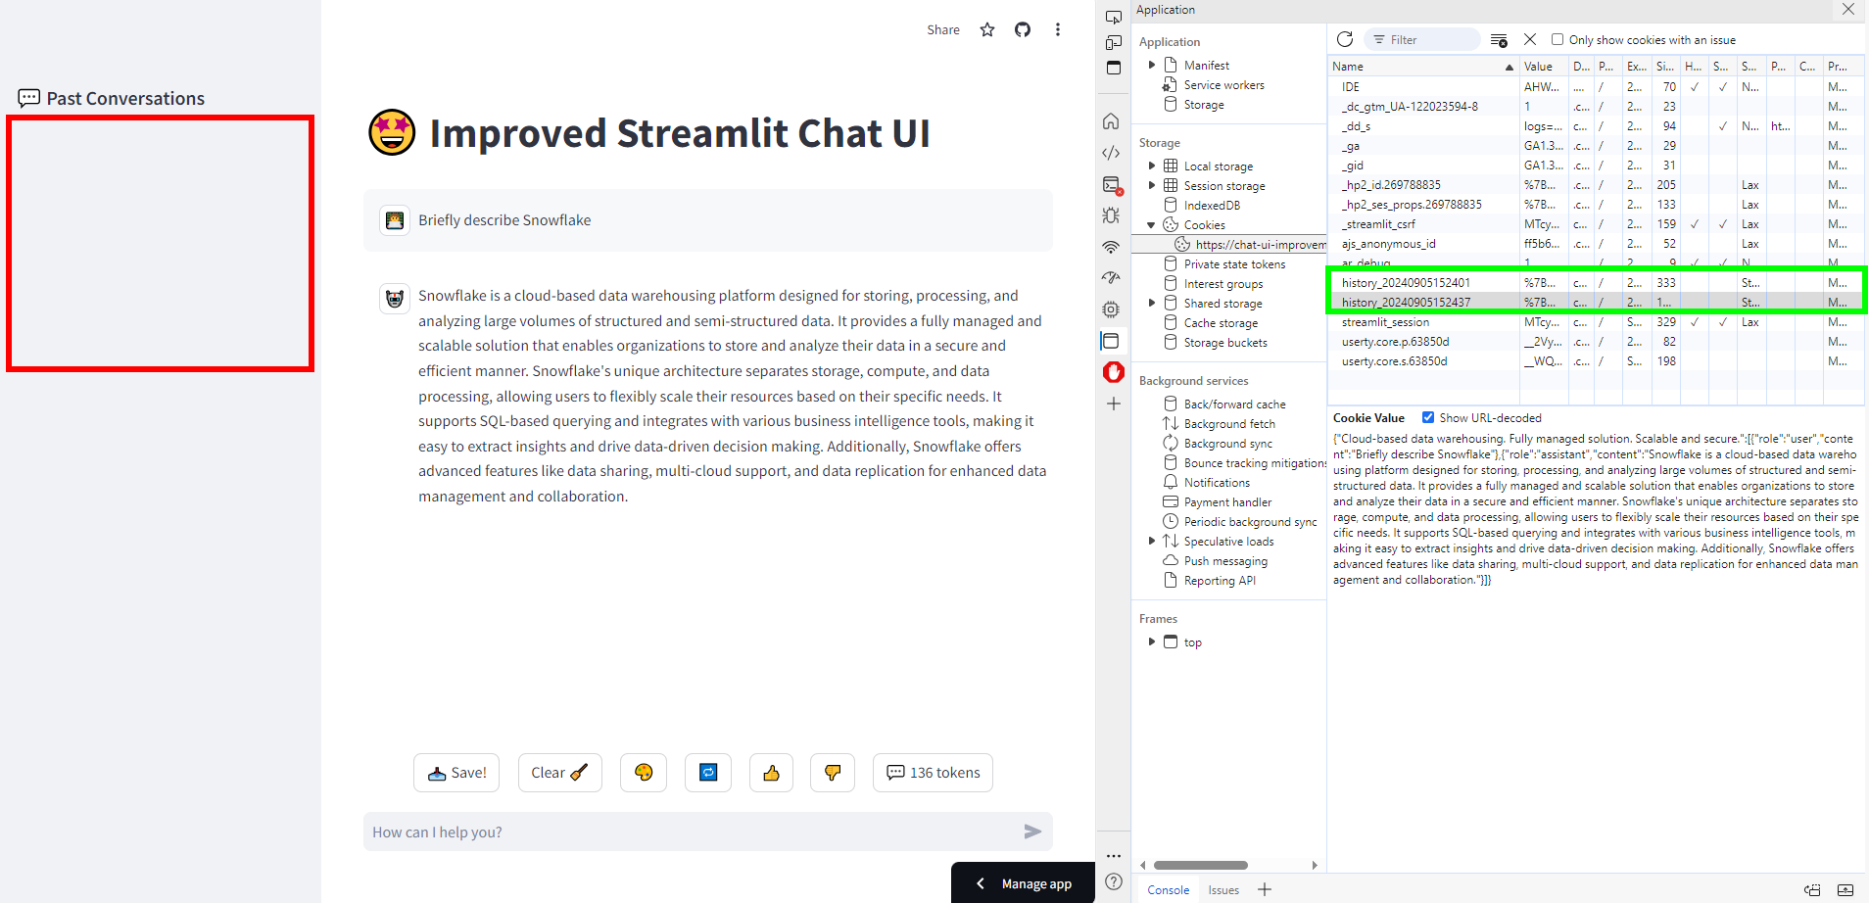Open the Streamlit three-dot main menu
This screenshot has height=903, width=1869.
click(x=1058, y=29)
